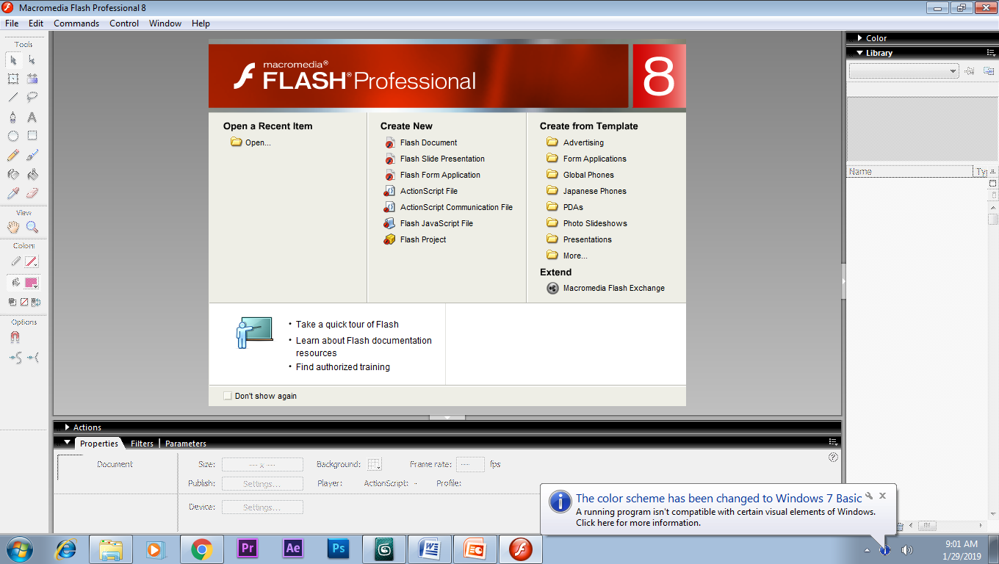Screen dimensions: 999x564
Task: Open the Photo Slideshows template
Action: (x=594, y=223)
